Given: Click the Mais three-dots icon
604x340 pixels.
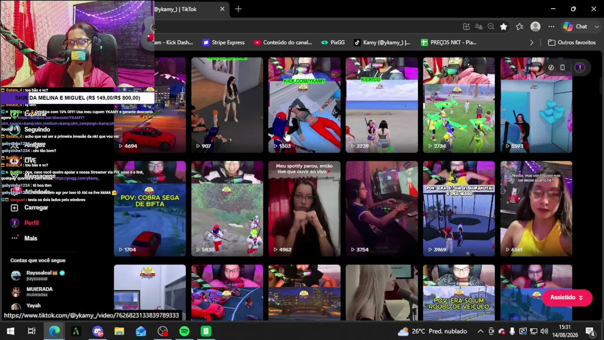Looking at the screenshot, I should coord(15,238).
